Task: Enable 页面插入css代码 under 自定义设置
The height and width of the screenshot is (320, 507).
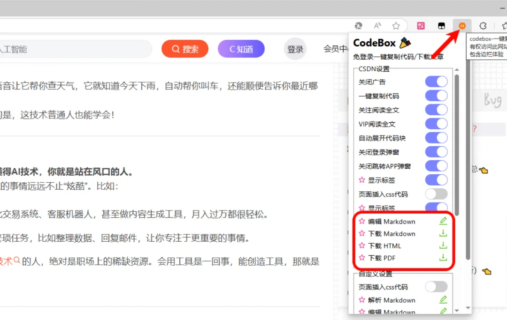Action: click(436, 286)
